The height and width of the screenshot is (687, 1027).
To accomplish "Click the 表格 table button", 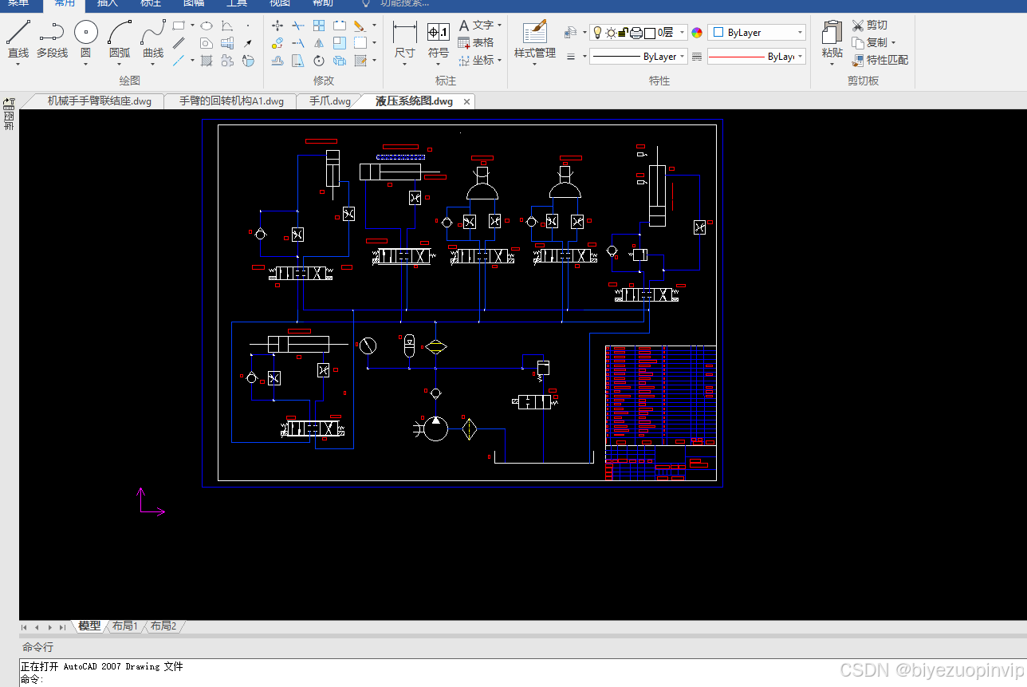I will coord(476,43).
